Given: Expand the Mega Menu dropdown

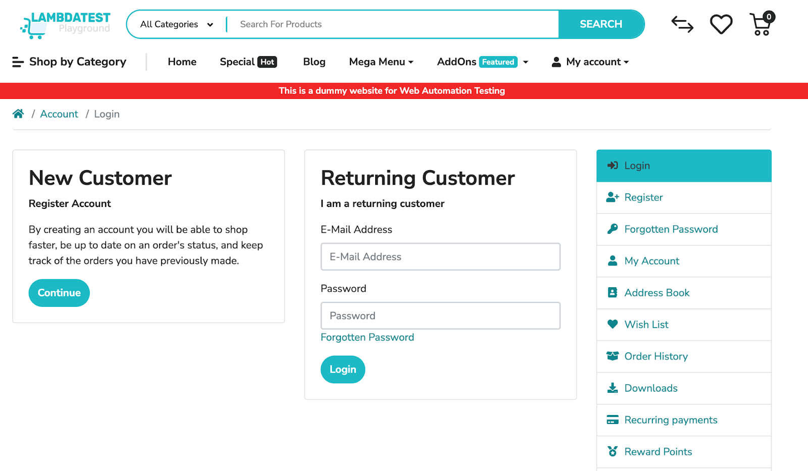Looking at the screenshot, I should (381, 62).
